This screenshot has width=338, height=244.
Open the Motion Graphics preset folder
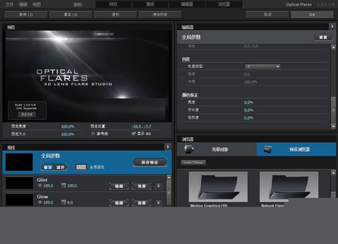click(216, 189)
